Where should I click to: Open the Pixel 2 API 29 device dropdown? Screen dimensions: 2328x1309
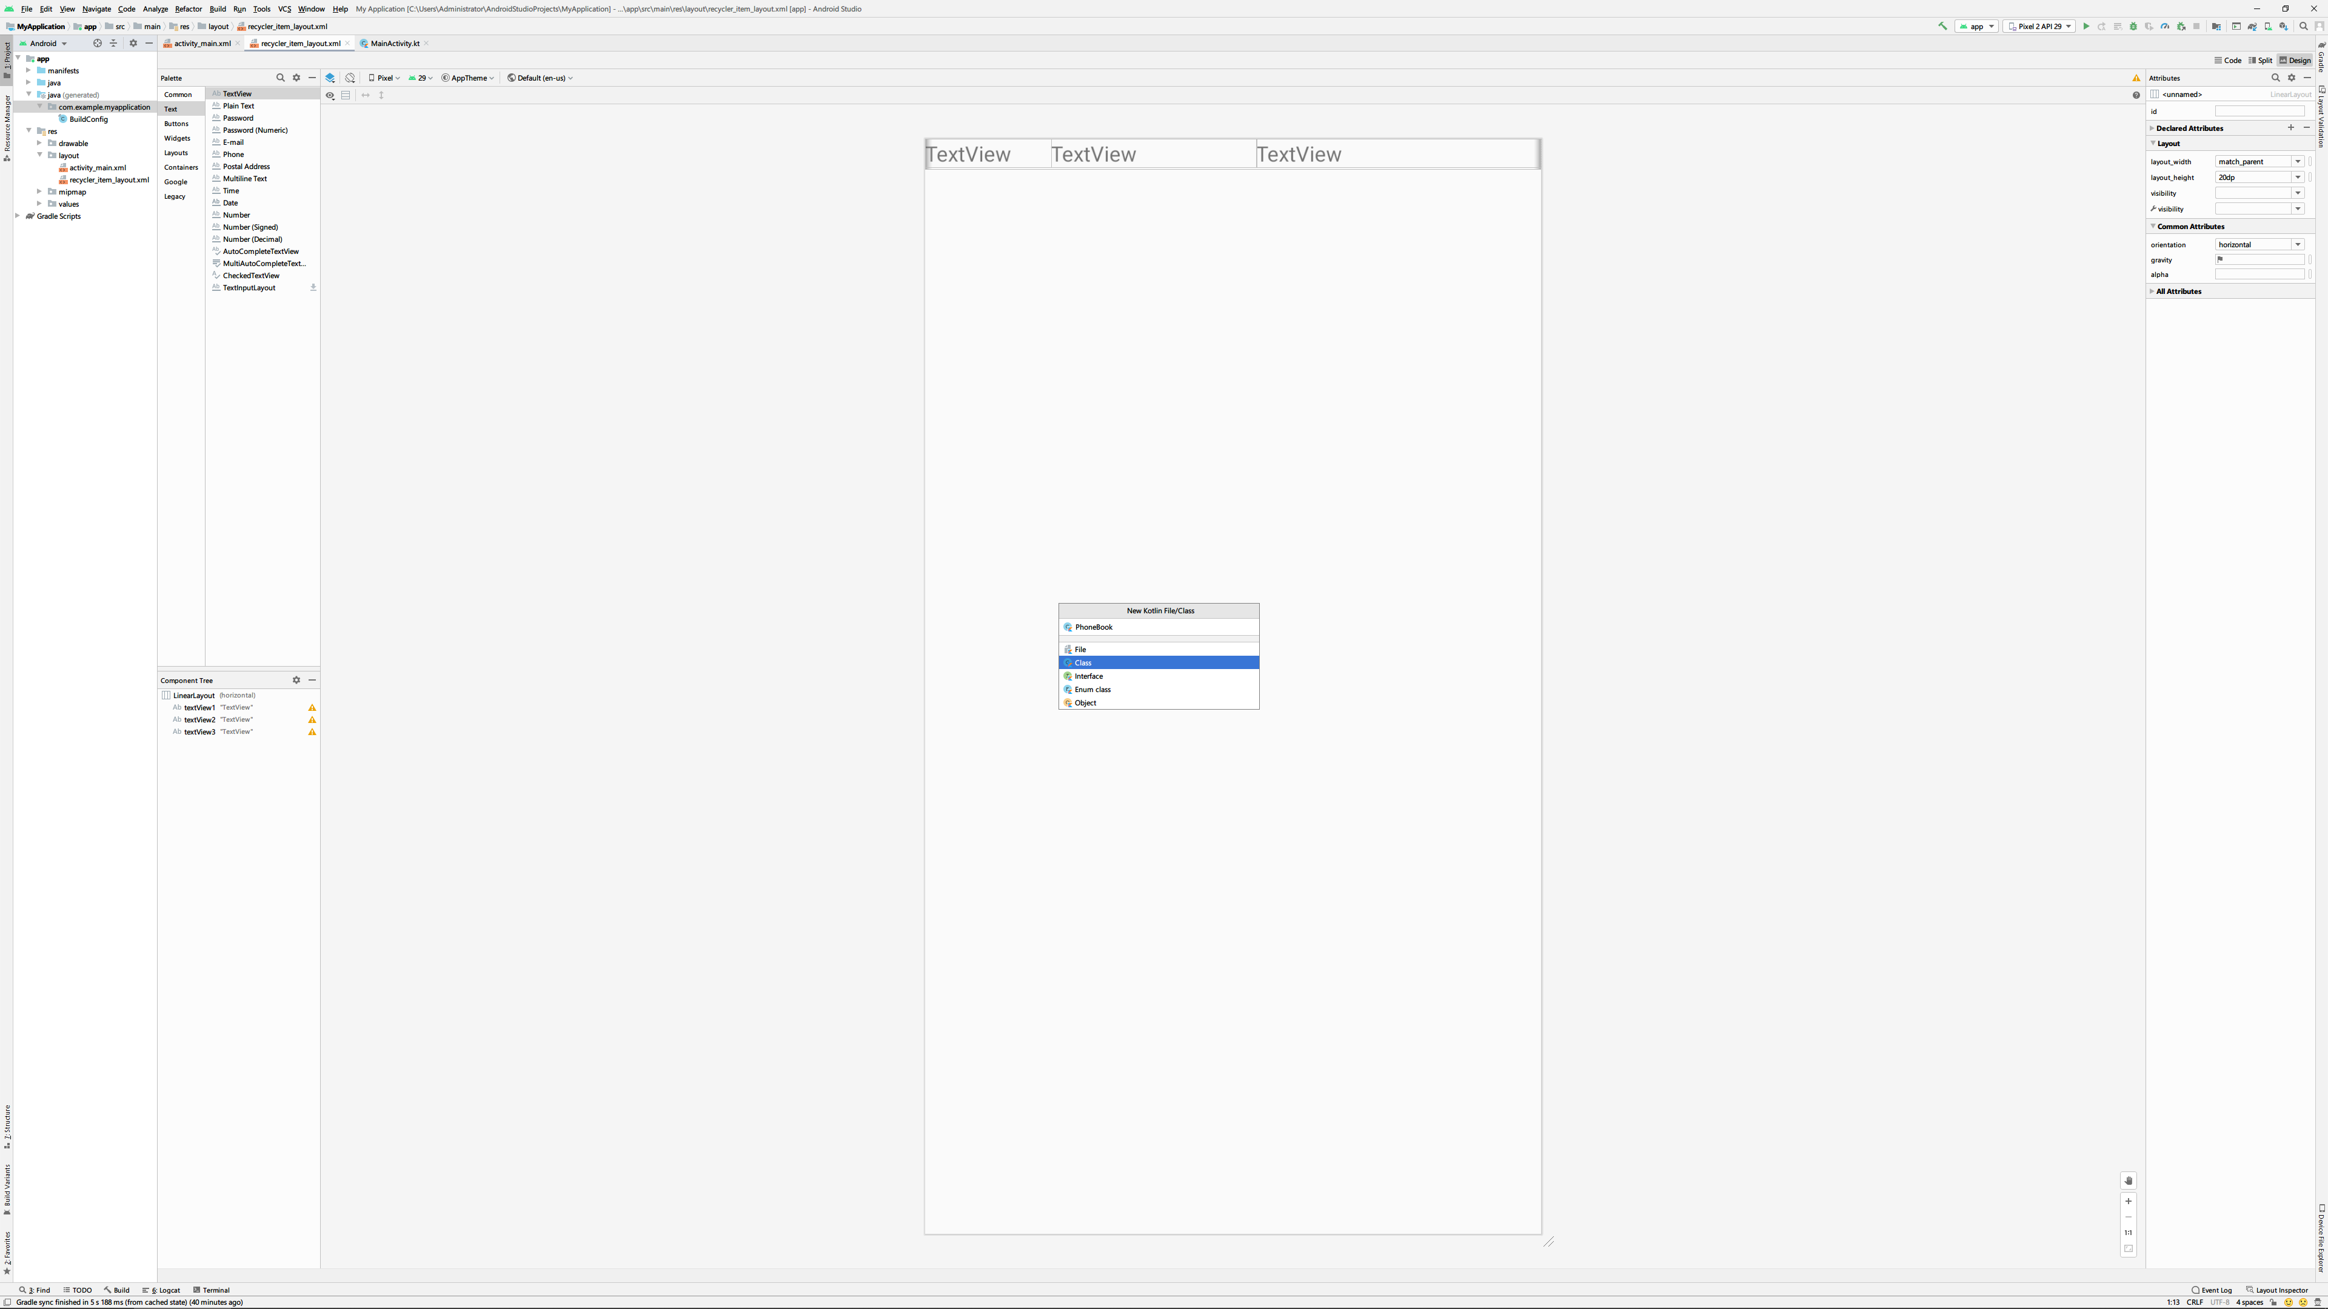pos(2039,26)
